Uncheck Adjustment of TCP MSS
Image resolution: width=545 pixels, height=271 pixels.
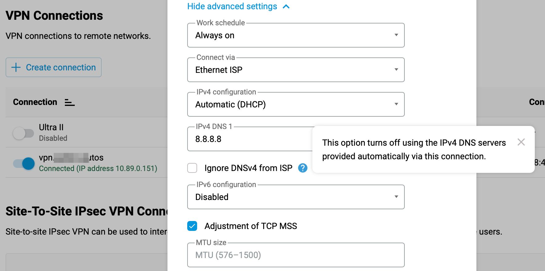click(x=192, y=226)
